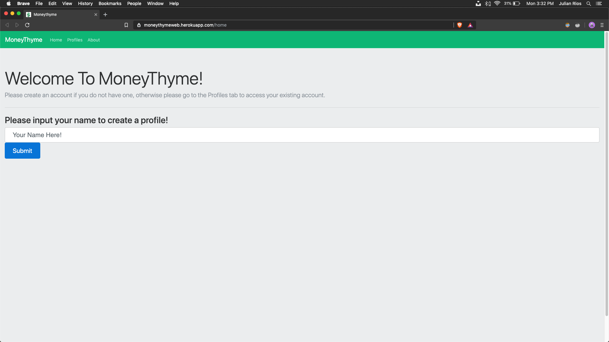Click the bookmark icon beside address bar
609x342 pixels.
tap(126, 25)
